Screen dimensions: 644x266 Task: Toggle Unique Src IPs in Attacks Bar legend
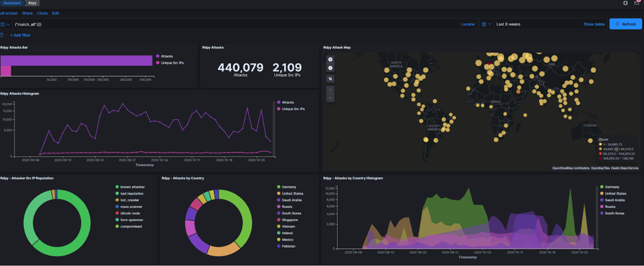[x=172, y=63]
